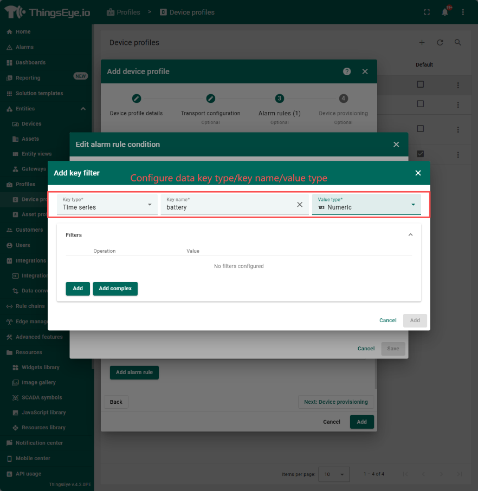Uncheck the checked Default checkbox
The height and width of the screenshot is (491, 478).
click(x=421, y=154)
